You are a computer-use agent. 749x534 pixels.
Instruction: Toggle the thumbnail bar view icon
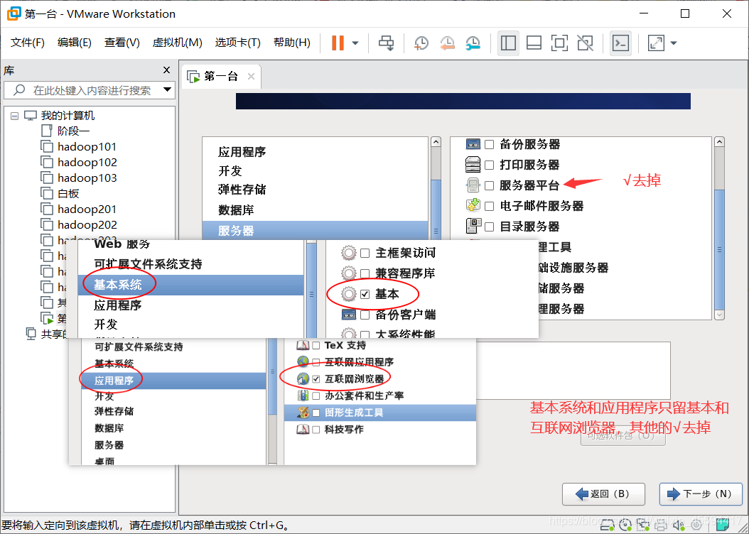point(534,43)
